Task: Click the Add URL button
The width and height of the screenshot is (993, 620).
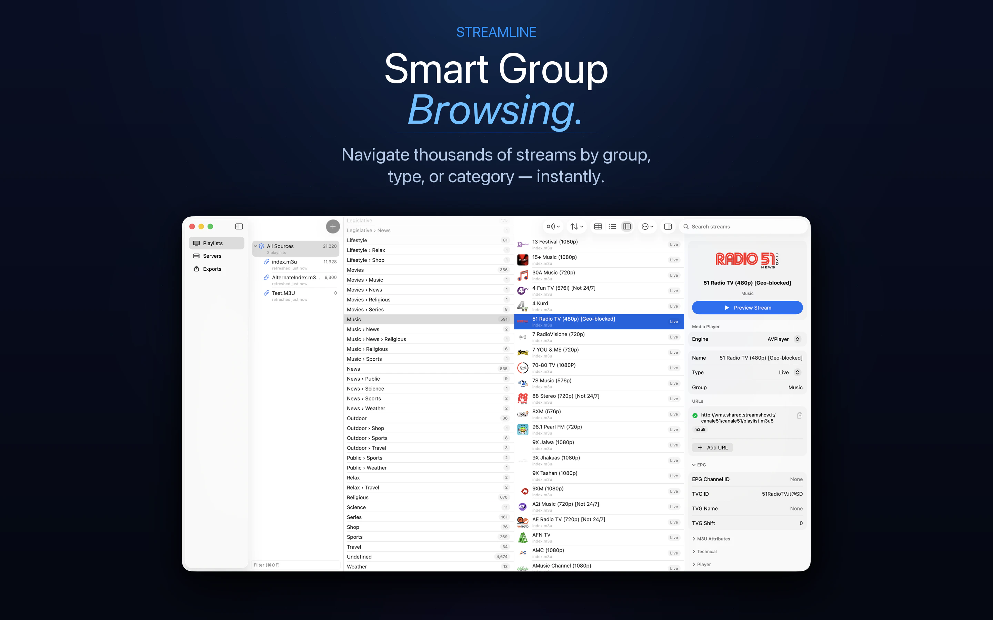Action: click(712, 447)
